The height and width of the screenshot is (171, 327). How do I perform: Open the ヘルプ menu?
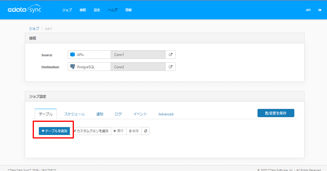(x=113, y=10)
